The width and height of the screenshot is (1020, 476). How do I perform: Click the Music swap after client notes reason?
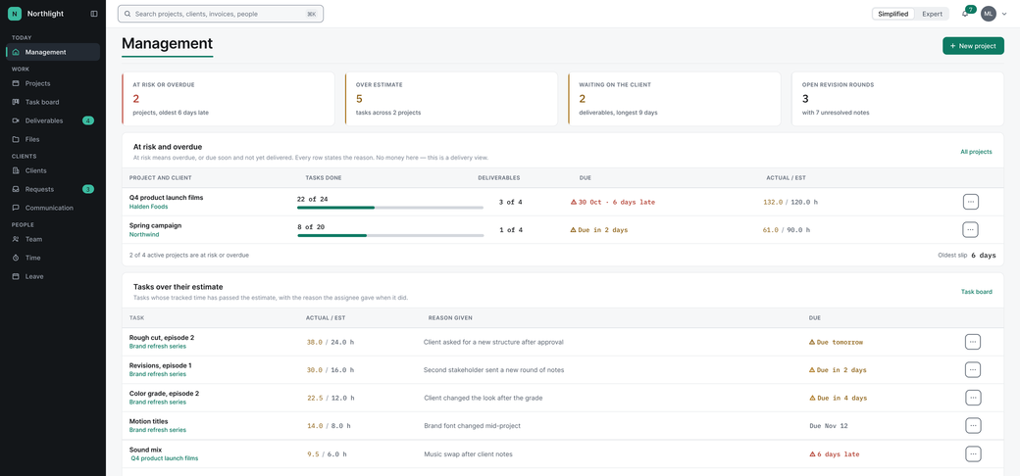(469, 453)
